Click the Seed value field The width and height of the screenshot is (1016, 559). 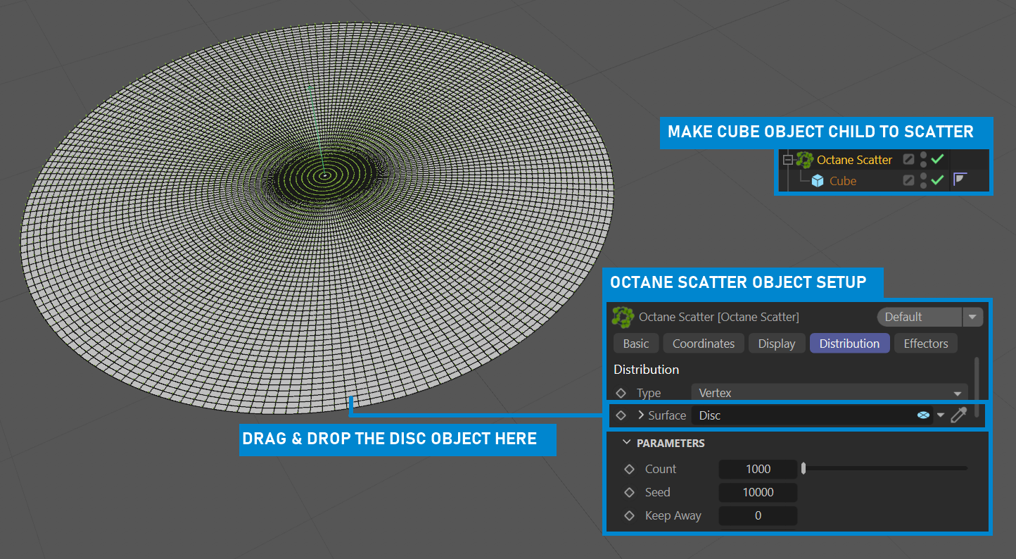coord(758,492)
